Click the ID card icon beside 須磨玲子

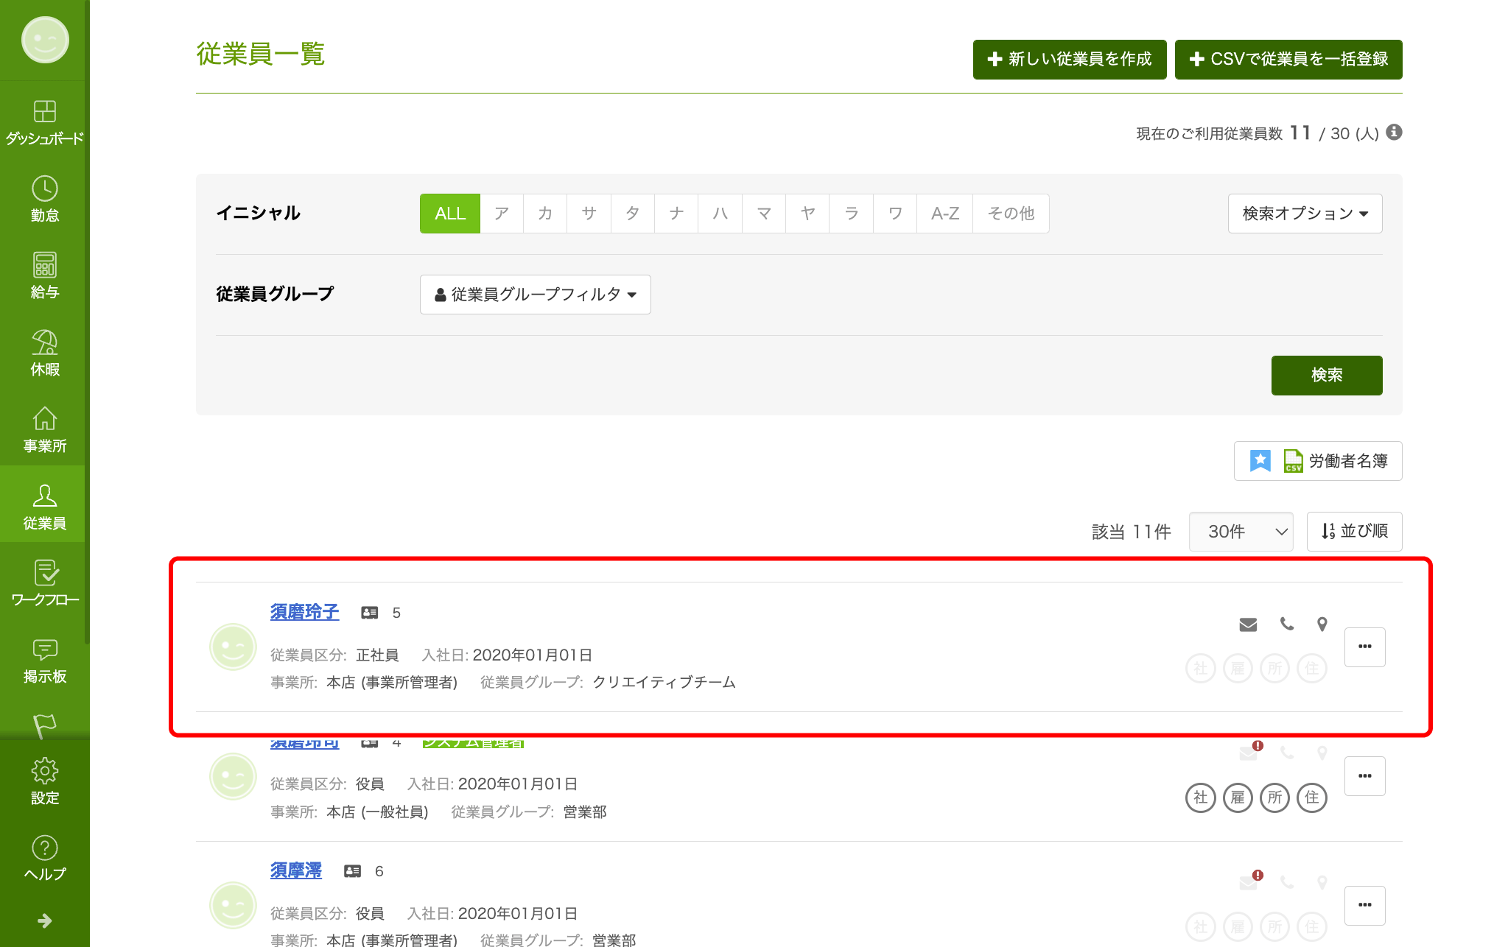click(370, 613)
